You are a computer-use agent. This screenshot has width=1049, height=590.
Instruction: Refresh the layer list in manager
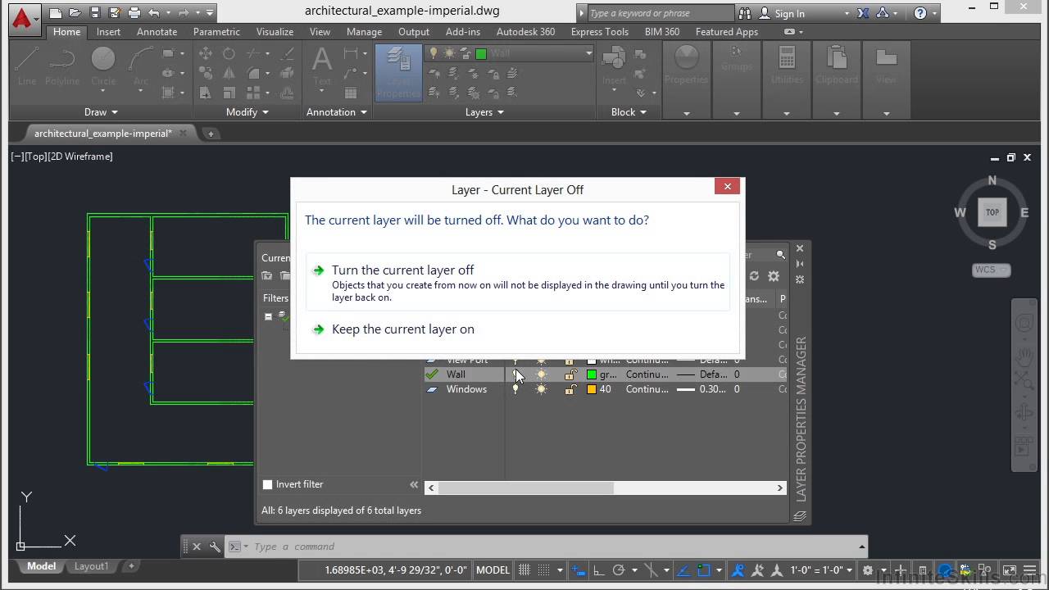click(754, 276)
